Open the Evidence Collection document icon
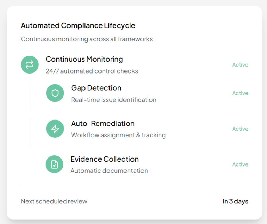 pos(54,164)
